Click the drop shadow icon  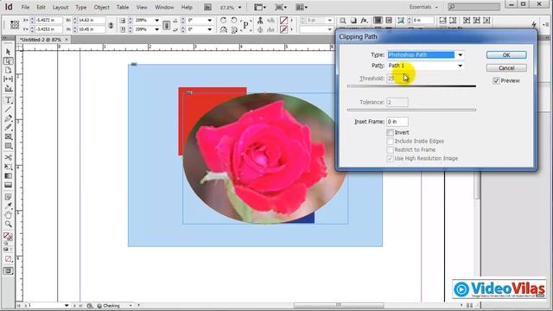(x=353, y=21)
